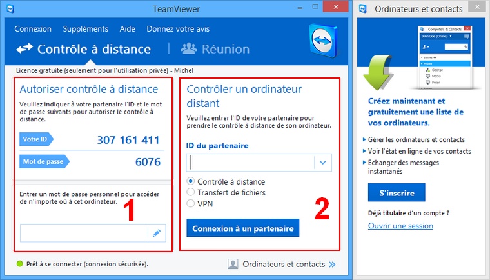Select the Contrôle à distance radio button

coord(191,181)
